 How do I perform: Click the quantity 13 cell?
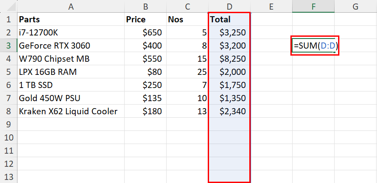(x=187, y=111)
